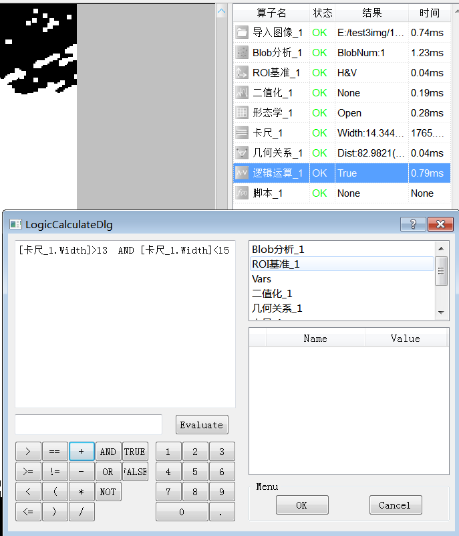Click the 几何关系_1 geometry icon
The image size is (459, 536).
[x=242, y=153]
